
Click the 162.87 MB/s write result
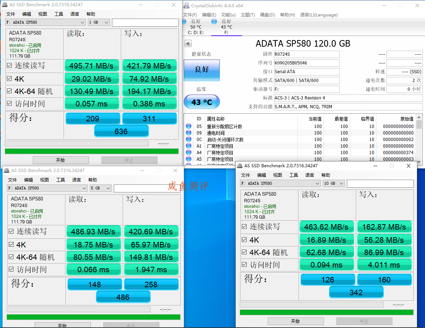[385, 227]
